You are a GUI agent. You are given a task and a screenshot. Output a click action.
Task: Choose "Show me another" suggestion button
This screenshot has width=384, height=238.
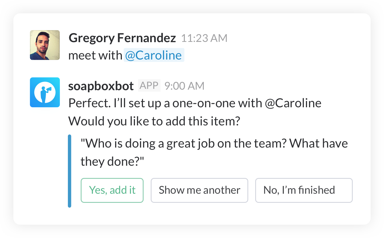[199, 190]
